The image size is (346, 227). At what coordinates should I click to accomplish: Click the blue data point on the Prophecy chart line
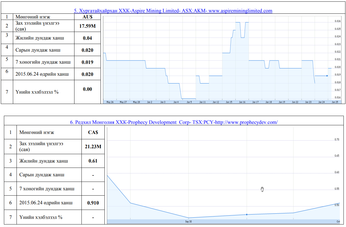pos(247,214)
